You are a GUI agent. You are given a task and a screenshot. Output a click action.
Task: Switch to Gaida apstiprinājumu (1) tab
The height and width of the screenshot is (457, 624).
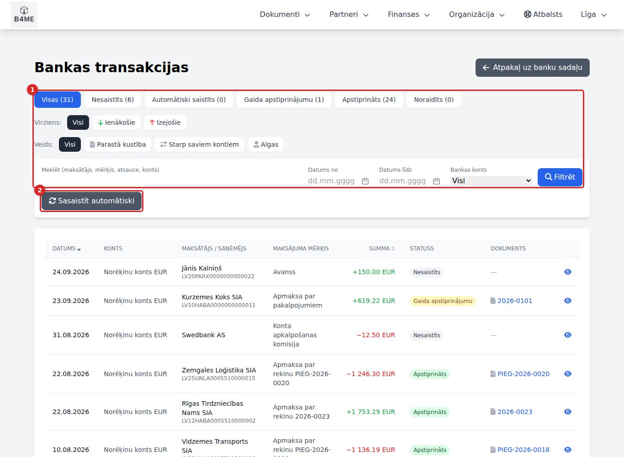point(284,100)
